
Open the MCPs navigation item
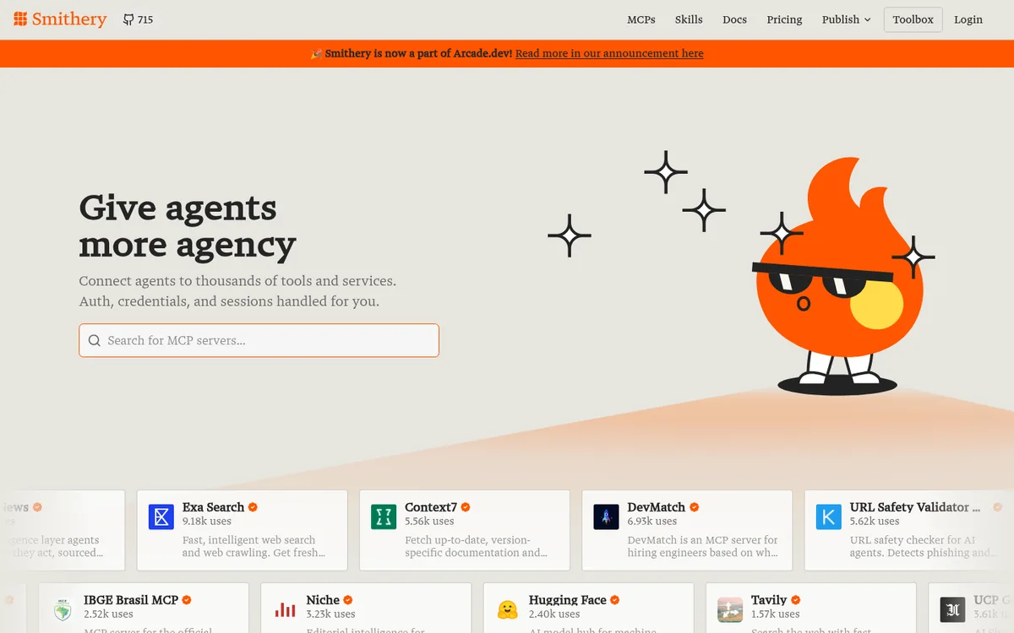(x=641, y=19)
